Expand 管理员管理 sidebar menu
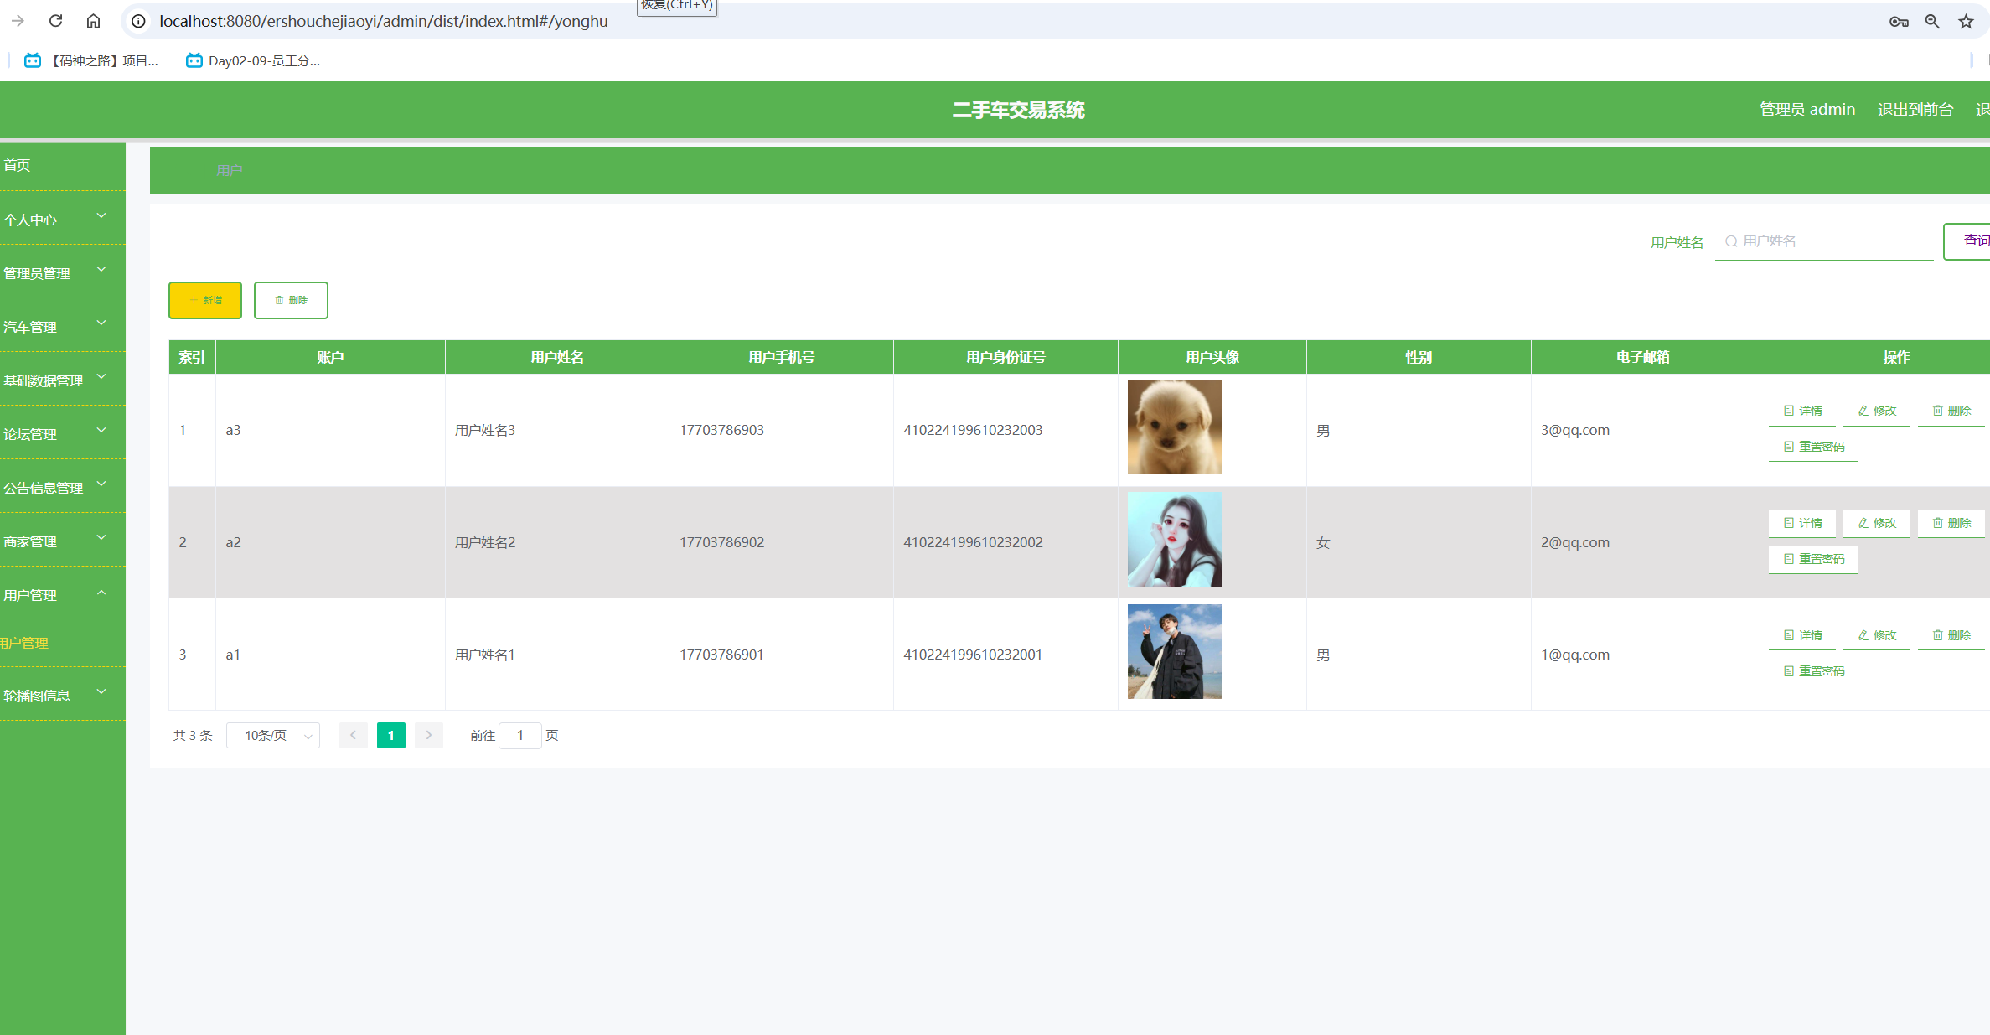The image size is (1990, 1035). click(x=63, y=273)
